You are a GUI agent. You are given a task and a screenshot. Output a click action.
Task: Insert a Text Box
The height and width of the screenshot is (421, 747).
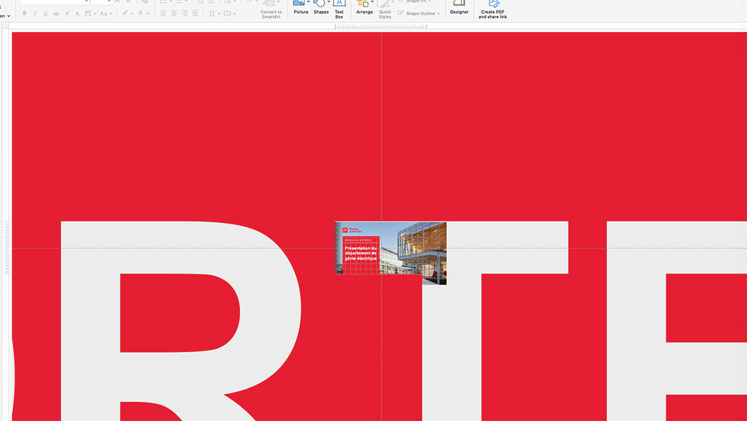click(339, 9)
